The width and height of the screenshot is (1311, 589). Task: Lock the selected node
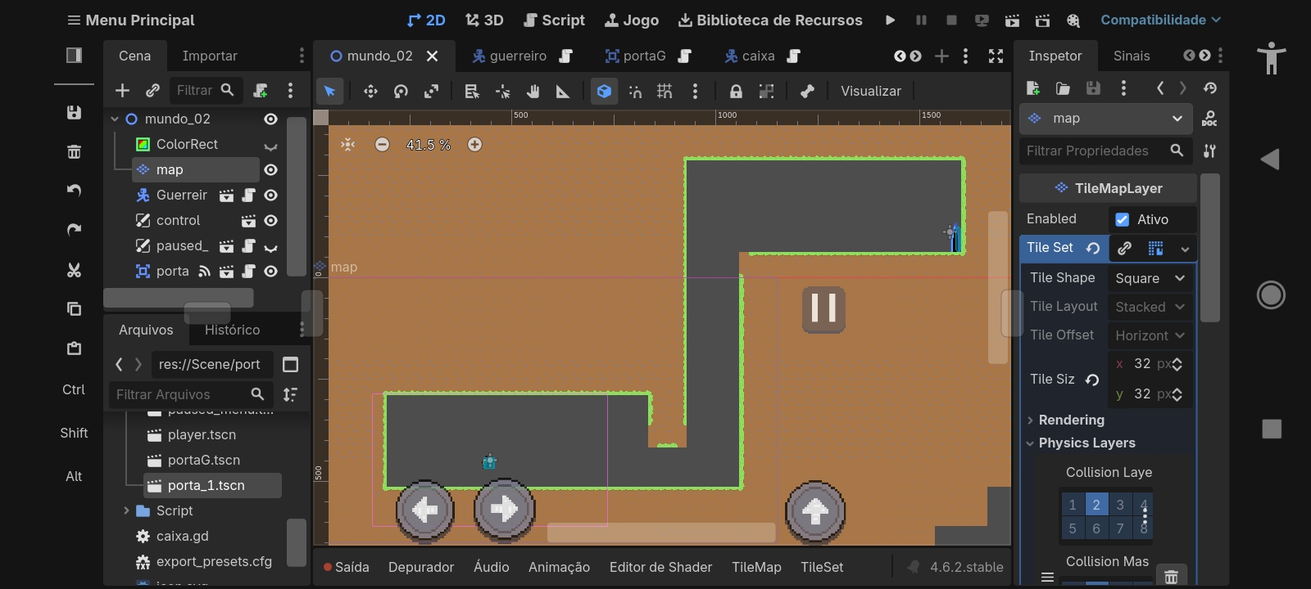coord(736,91)
